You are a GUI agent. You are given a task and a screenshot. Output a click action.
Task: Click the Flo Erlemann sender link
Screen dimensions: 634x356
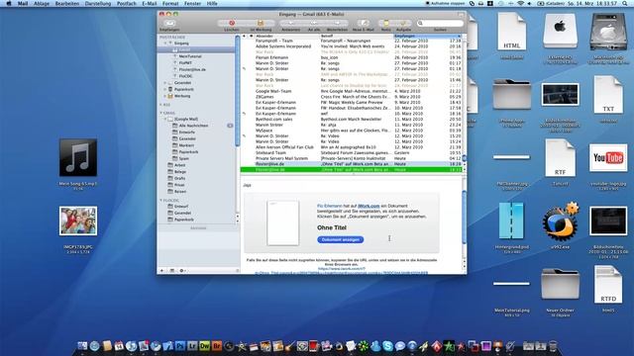[329, 206]
